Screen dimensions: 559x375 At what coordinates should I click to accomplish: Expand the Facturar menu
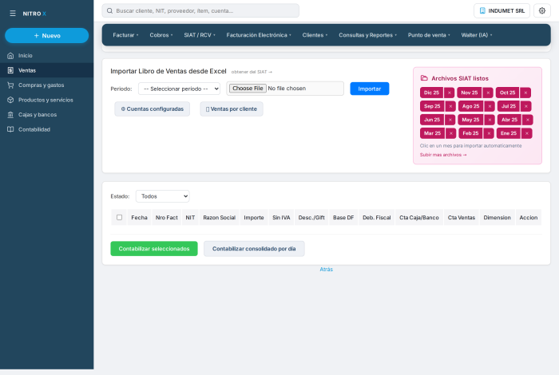point(125,35)
